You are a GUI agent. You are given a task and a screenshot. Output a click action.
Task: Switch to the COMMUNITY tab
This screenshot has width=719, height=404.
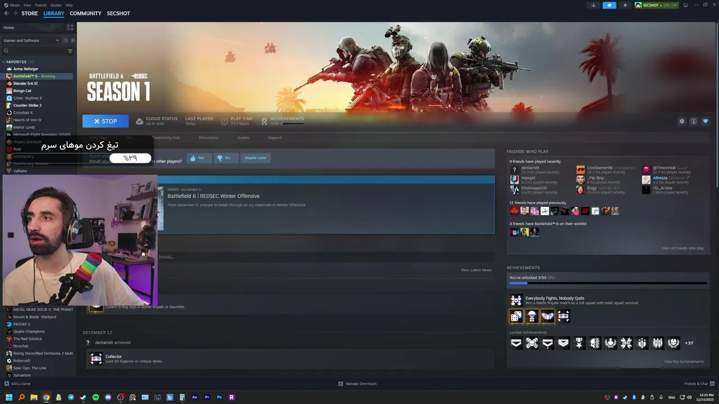click(85, 13)
